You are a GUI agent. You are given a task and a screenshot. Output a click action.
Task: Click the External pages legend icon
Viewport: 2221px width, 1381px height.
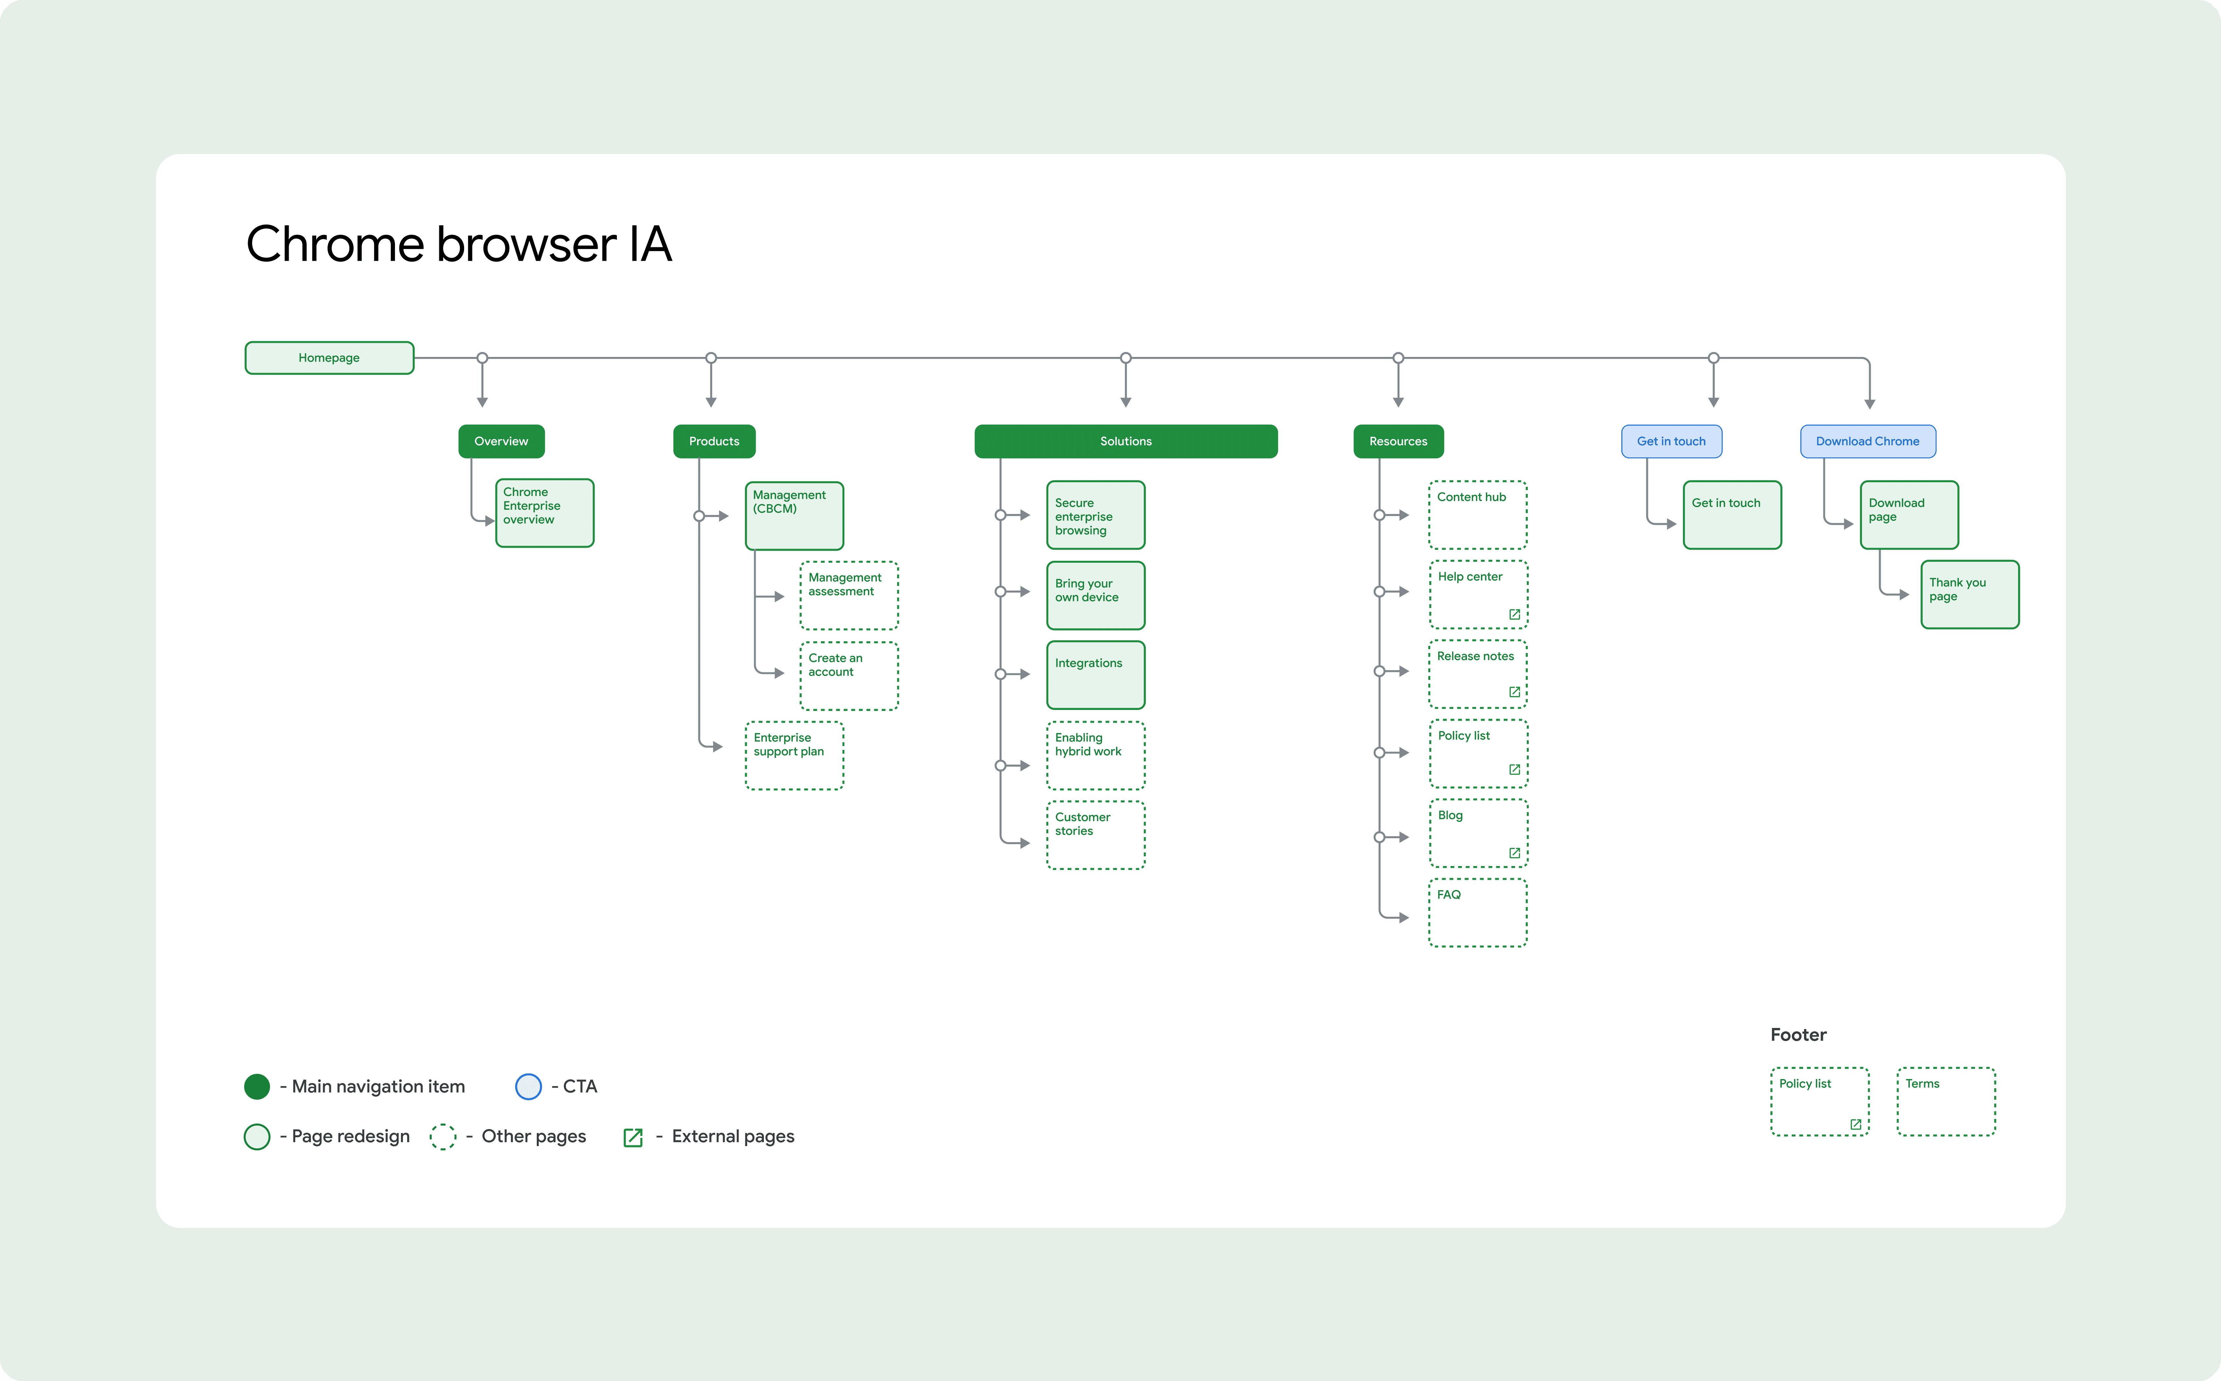click(x=632, y=1137)
